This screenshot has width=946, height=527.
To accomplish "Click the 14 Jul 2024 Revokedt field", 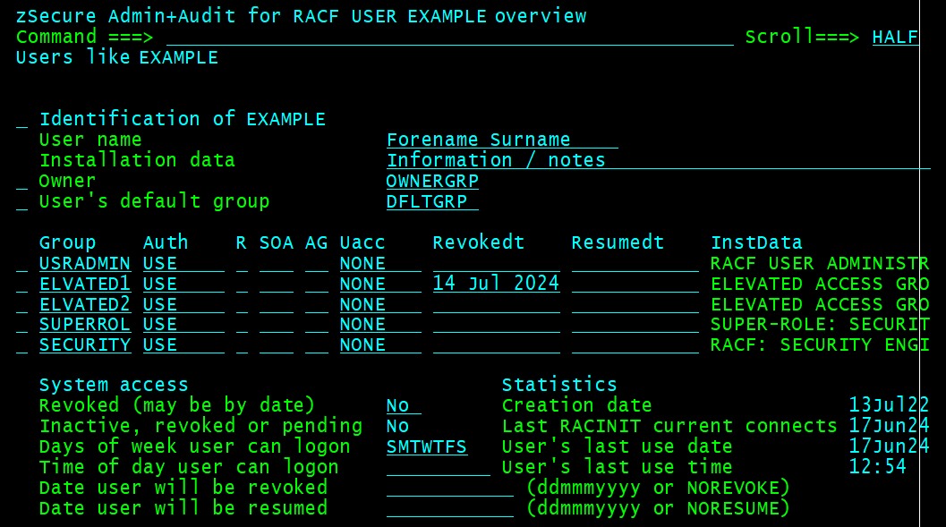I will click(497, 284).
